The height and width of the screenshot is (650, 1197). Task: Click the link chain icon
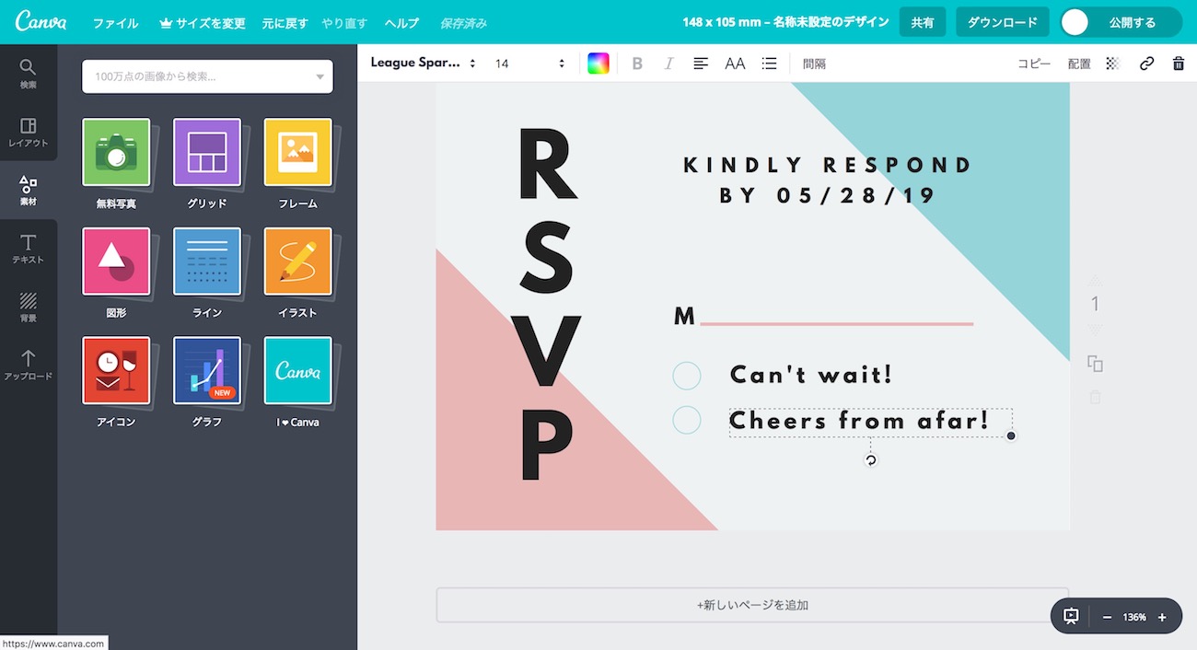pos(1146,64)
